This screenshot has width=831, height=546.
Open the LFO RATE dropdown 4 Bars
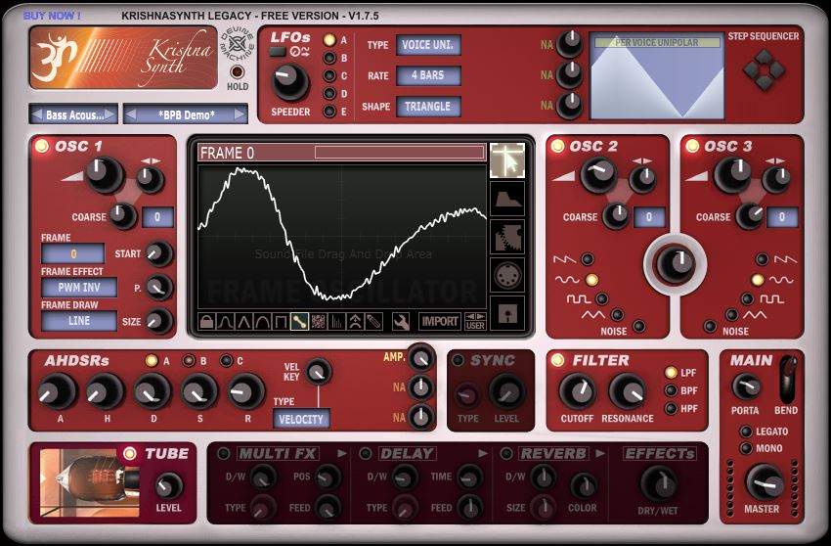[x=428, y=75]
